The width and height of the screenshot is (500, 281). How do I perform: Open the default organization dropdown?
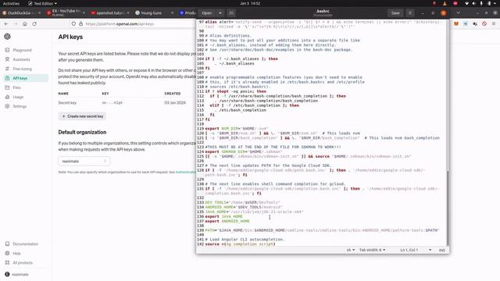coord(84,162)
